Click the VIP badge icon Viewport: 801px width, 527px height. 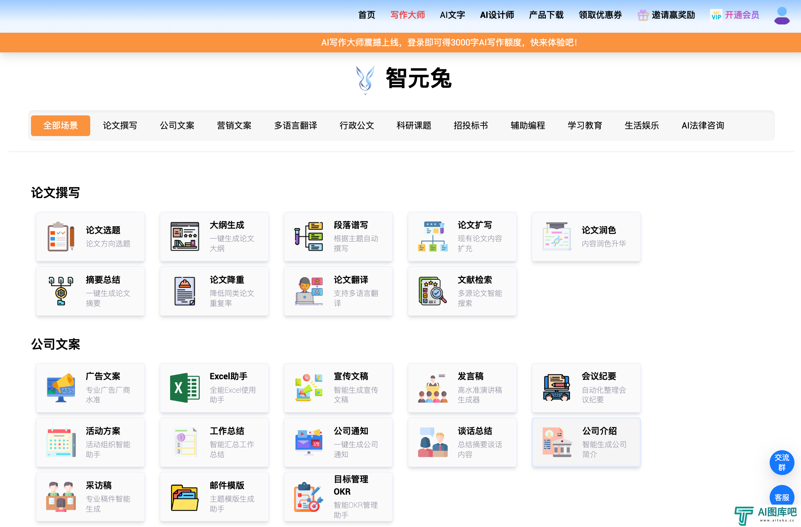pos(716,15)
